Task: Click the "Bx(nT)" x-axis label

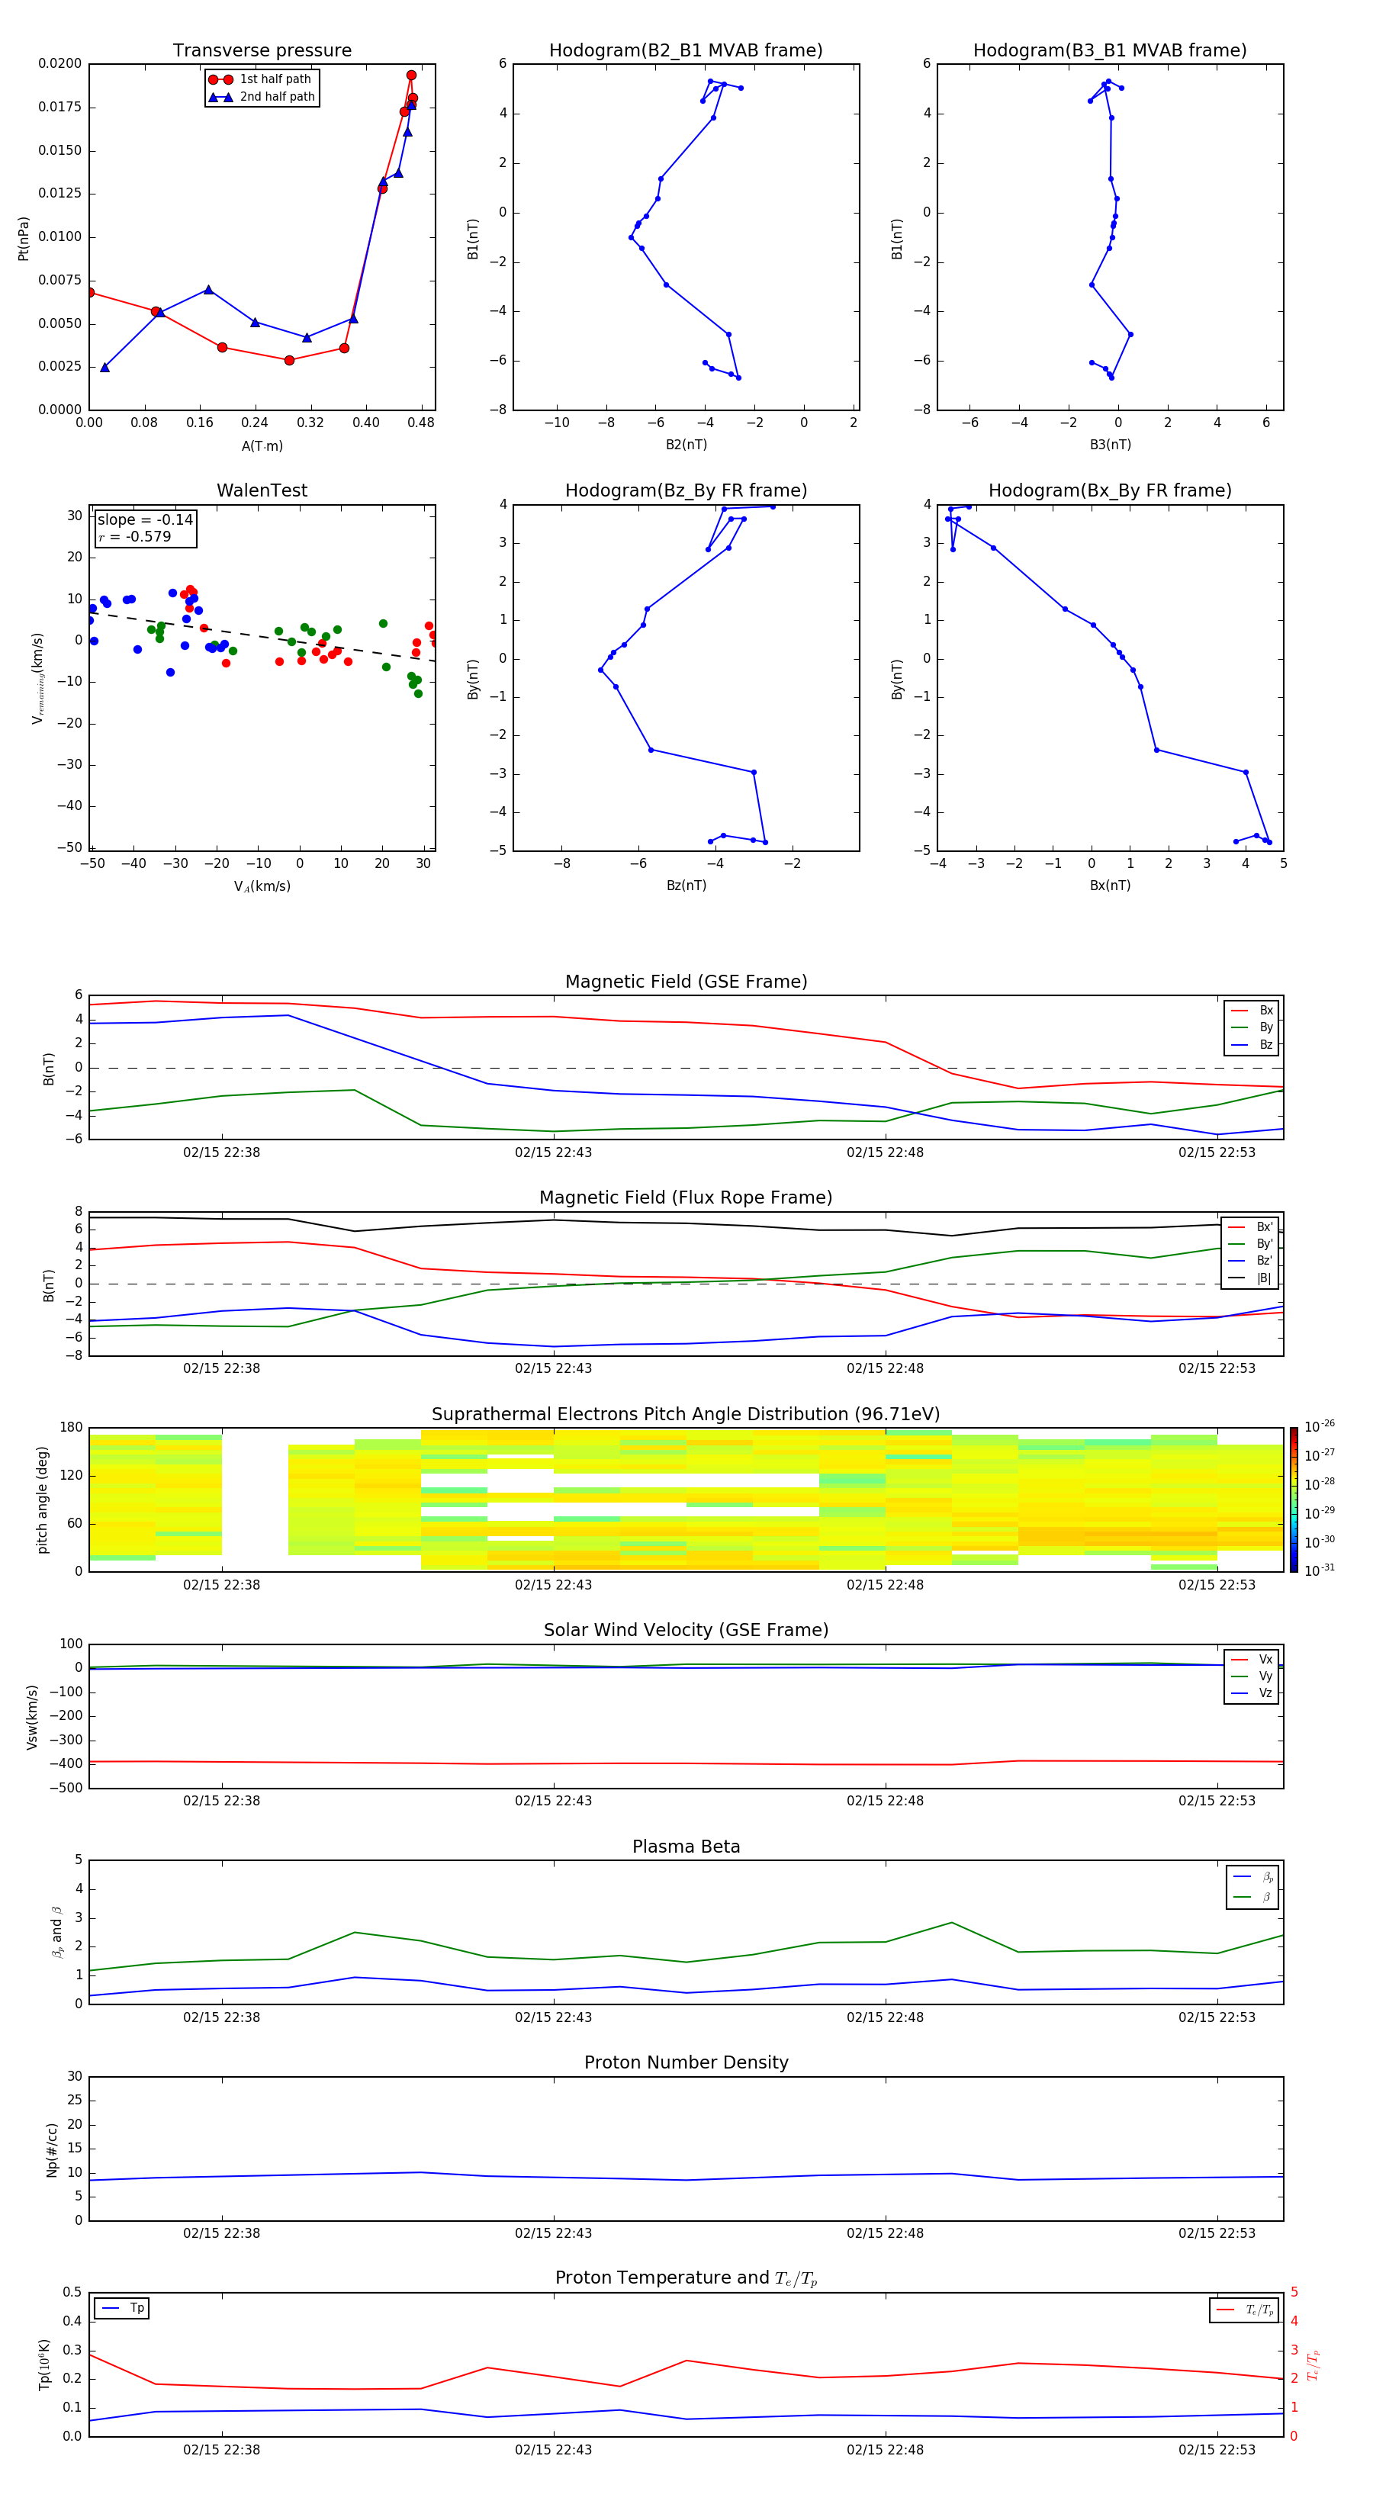Action: pos(1110,886)
